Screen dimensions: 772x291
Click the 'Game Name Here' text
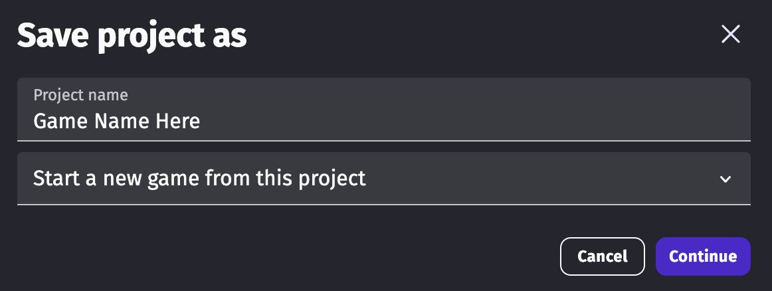point(117,121)
